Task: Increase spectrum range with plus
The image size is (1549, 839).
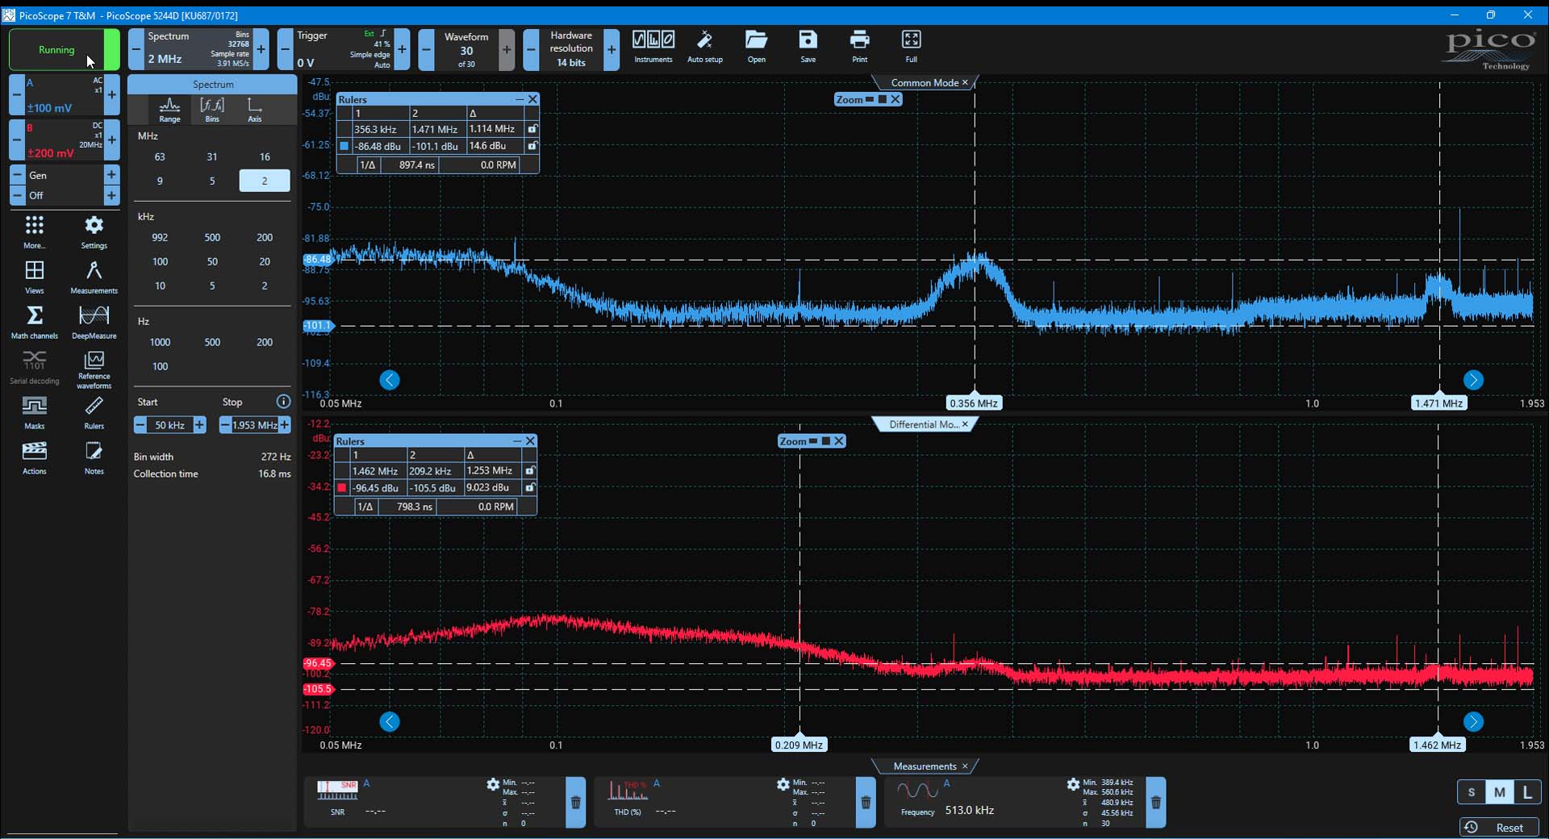Action: click(x=261, y=49)
